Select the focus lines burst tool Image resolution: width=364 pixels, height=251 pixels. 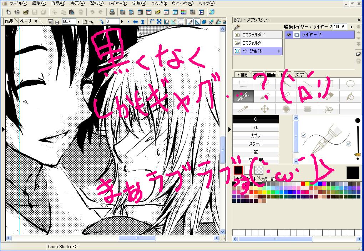[286, 109]
